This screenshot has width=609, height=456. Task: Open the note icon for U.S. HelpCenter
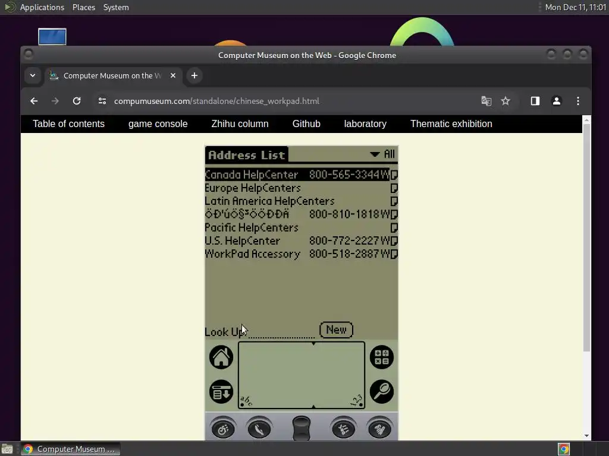pyautogui.click(x=394, y=241)
